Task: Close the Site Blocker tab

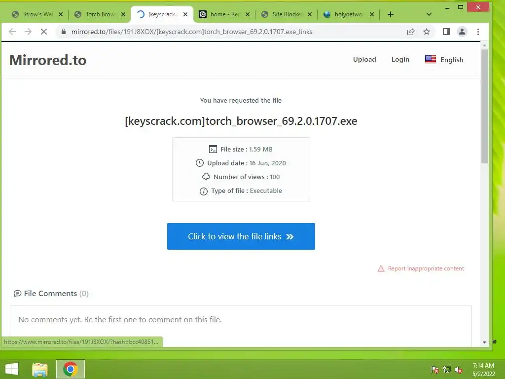Action: pos(310,14)
